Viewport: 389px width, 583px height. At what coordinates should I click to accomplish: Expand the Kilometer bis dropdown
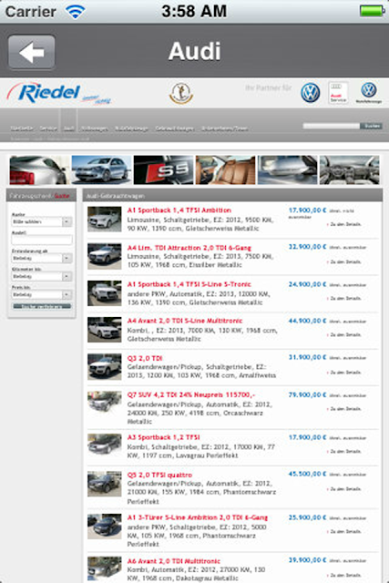42,276
